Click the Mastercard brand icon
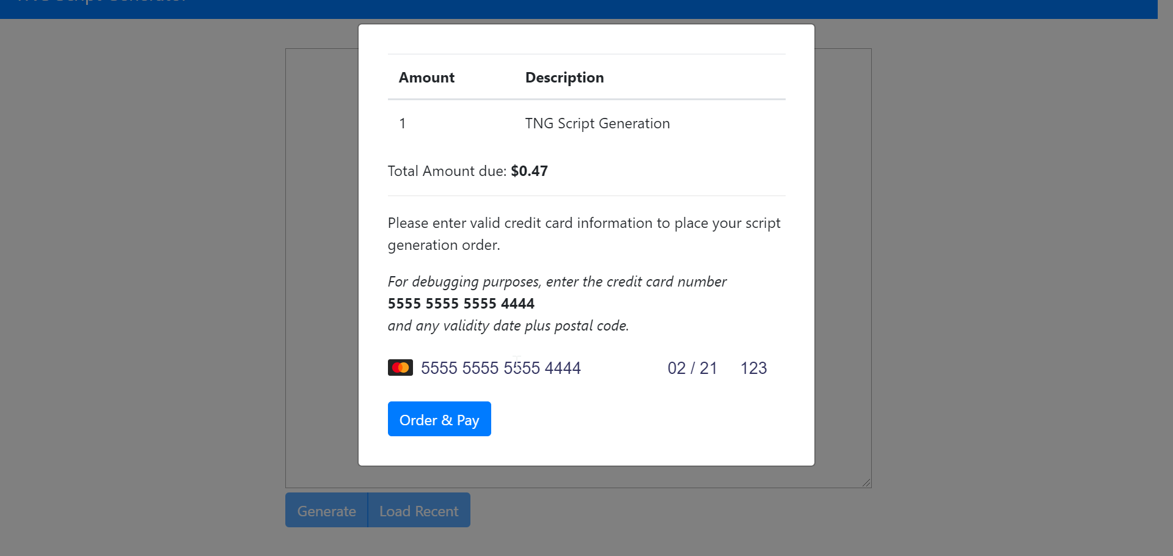Screen dimensions: 1173x556 [x=400, y=367]
